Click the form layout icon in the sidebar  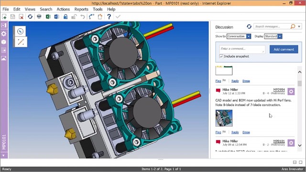coord(4,50)
